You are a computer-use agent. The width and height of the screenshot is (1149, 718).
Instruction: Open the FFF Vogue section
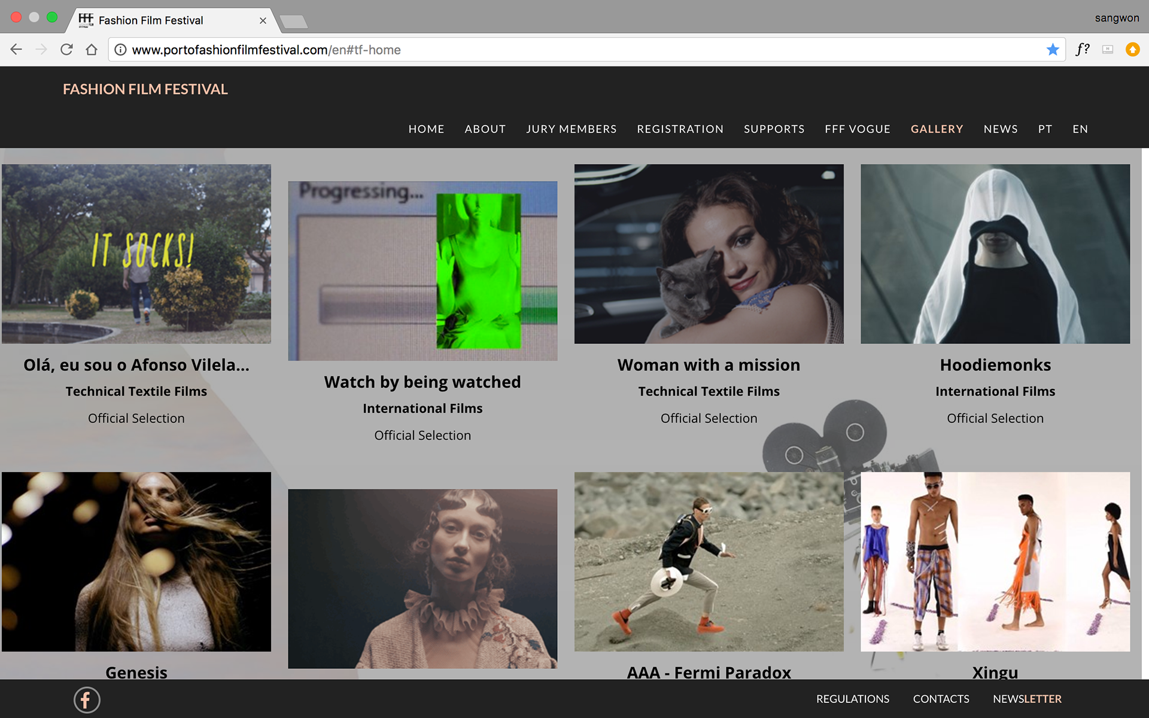857,129
